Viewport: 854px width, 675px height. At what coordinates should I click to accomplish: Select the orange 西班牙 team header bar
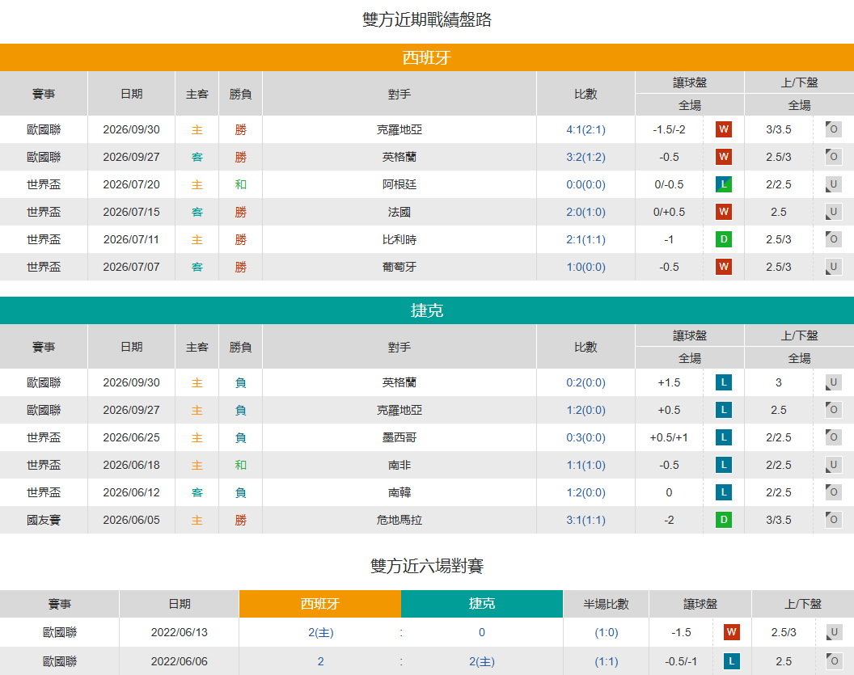[x=427, y=57]
